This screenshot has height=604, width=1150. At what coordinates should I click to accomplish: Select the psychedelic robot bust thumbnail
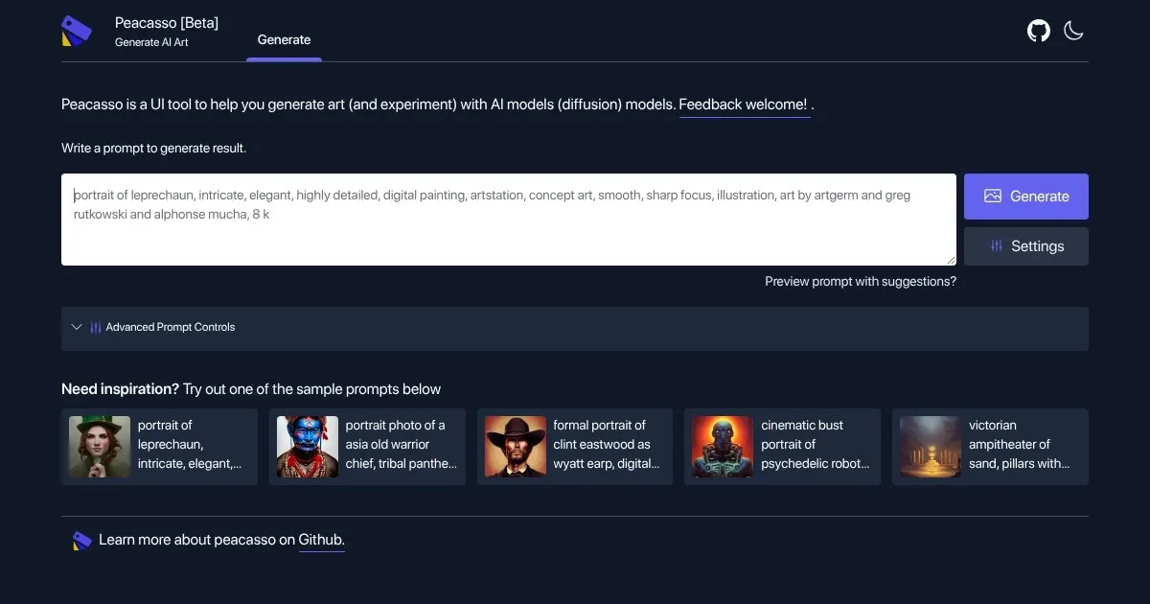coord(723,447)
